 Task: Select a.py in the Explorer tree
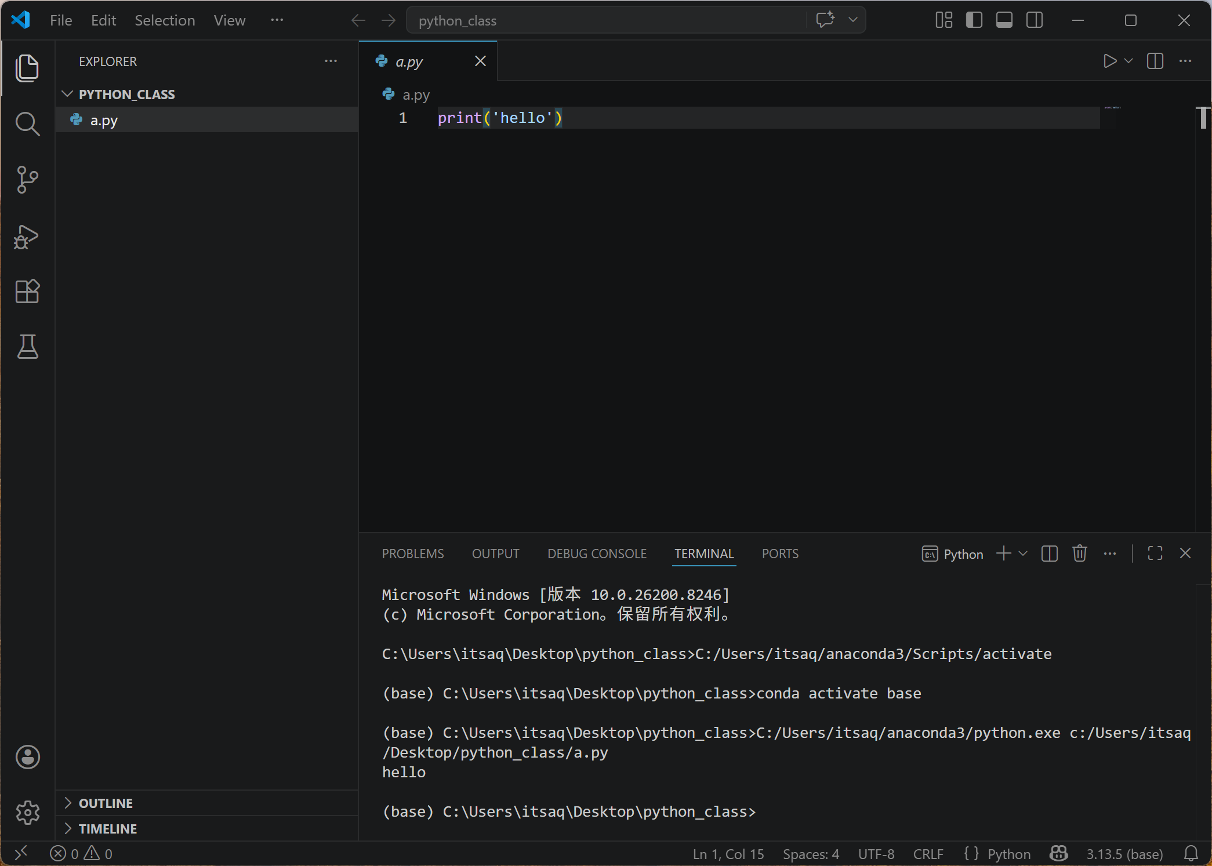pos(206,120)
